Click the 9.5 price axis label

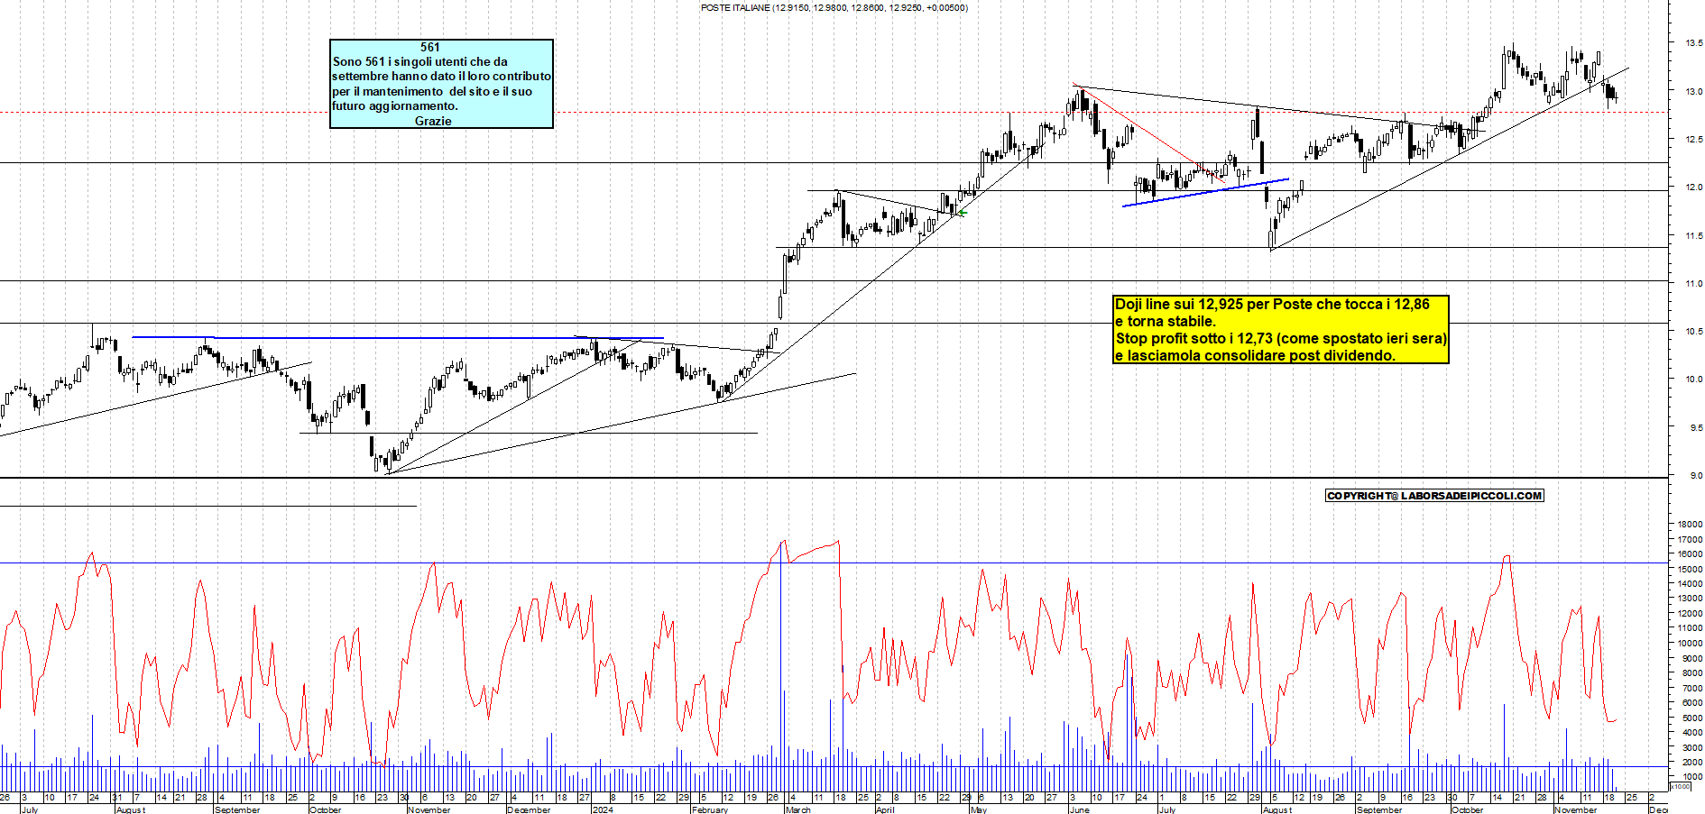1695,427
